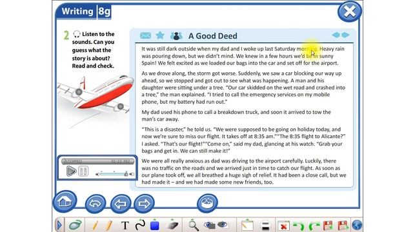This screenshot has height=232, width=413.
Task: Select the thick highlighter pen tool
Action: 108,226
